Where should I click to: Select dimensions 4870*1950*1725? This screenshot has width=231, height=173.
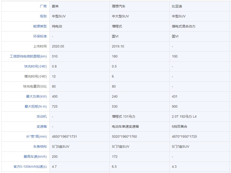tap(184, 137)
